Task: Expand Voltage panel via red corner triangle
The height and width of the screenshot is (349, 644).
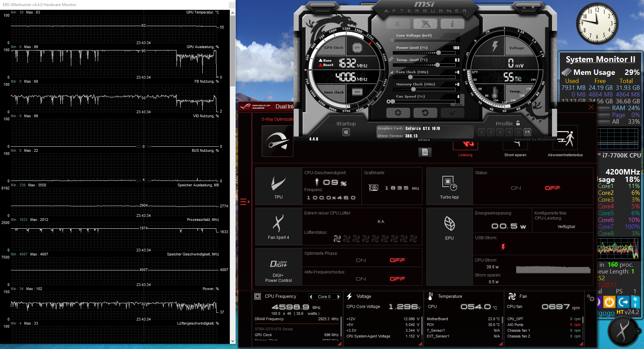Action: pos(420,344)
